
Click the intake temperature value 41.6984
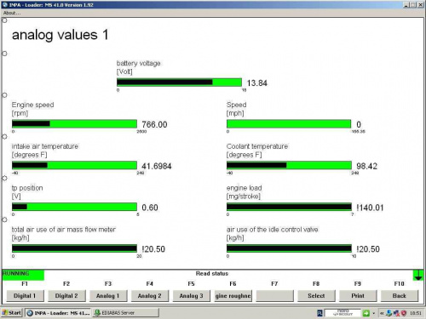tap(157, 166)
